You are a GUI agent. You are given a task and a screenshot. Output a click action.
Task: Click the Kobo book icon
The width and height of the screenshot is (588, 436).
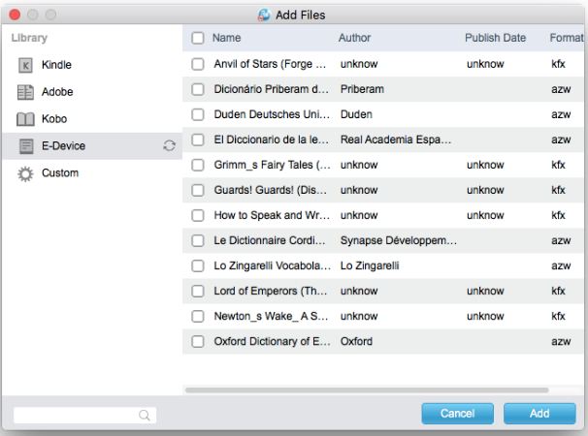(26, 119)
